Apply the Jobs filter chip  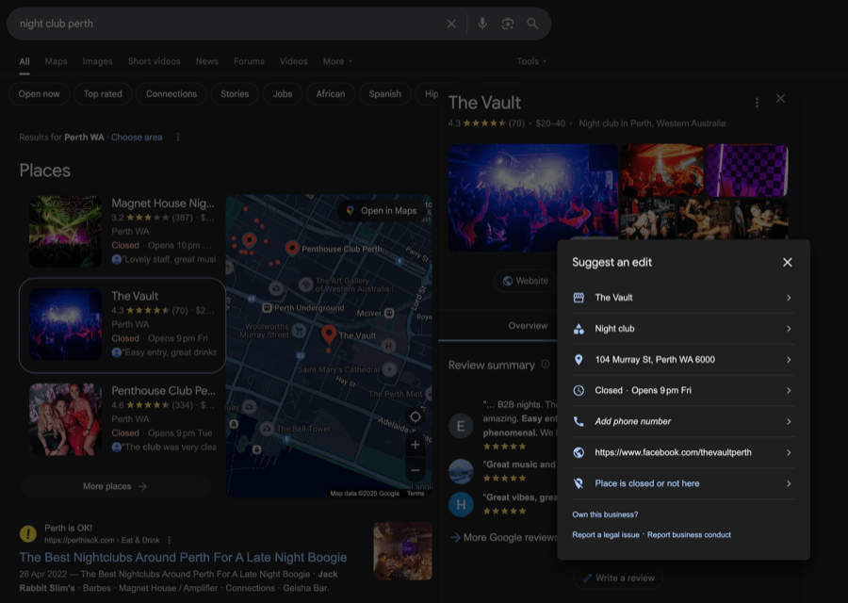coord(283,94)
